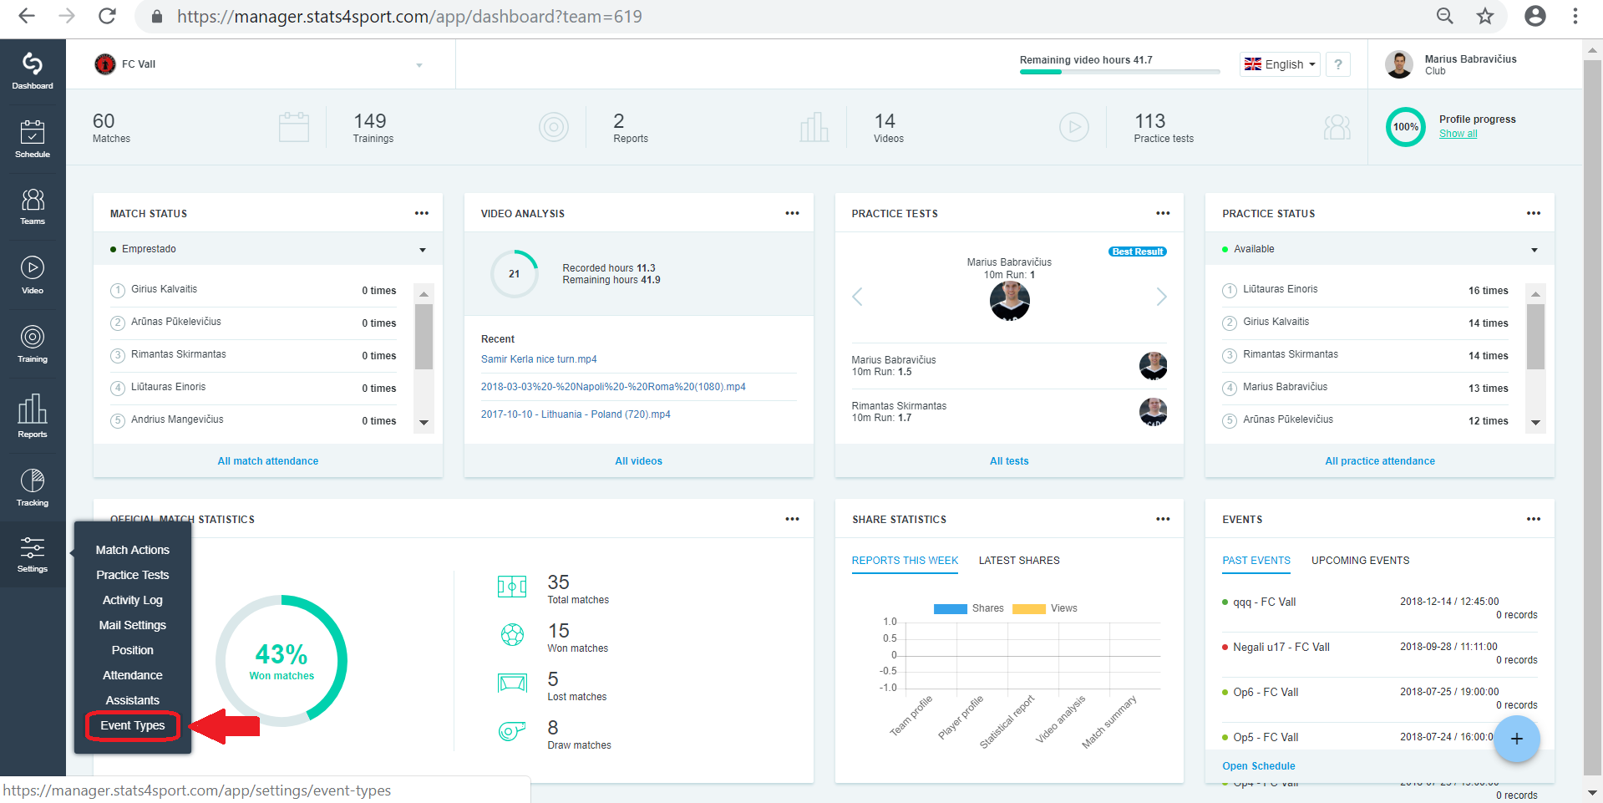Open the Tracking sidebar icon

(33, 488)
